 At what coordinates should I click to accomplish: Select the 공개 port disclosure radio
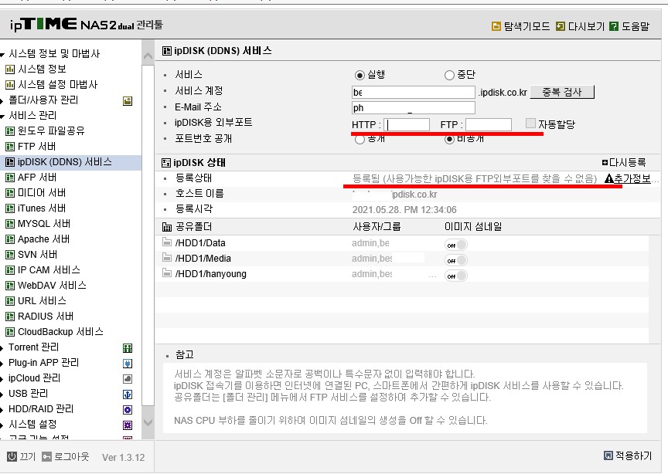click(x=360, y=139)
